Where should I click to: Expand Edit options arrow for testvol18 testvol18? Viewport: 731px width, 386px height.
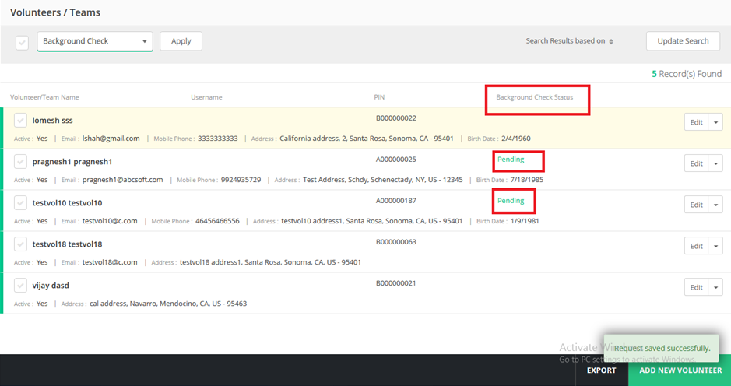pos(715,246)
